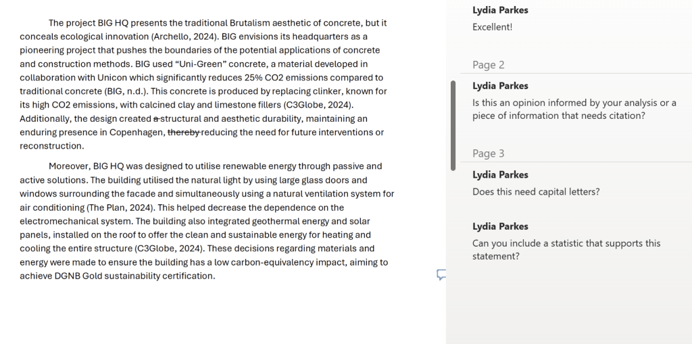This screenshot has height=344, width=692.
Task: Place cursor on struck-through word "thereby"
Action: pos(184,132)
